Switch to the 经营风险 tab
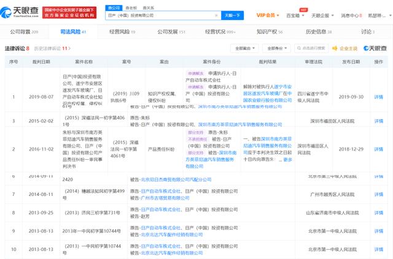The height and width of the screenshot is (259, 393). [x=122, y=32]
